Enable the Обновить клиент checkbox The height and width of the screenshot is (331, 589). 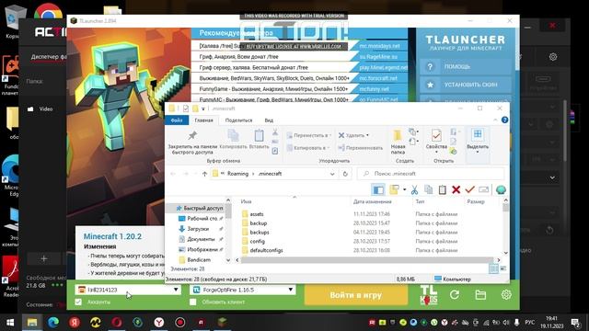point(193,302)
